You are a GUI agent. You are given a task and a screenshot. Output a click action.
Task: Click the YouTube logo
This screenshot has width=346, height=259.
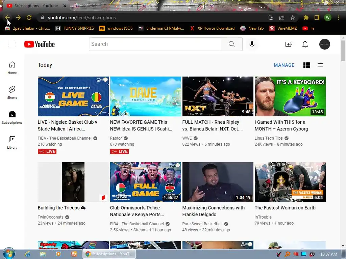click(x=40, y=44)
